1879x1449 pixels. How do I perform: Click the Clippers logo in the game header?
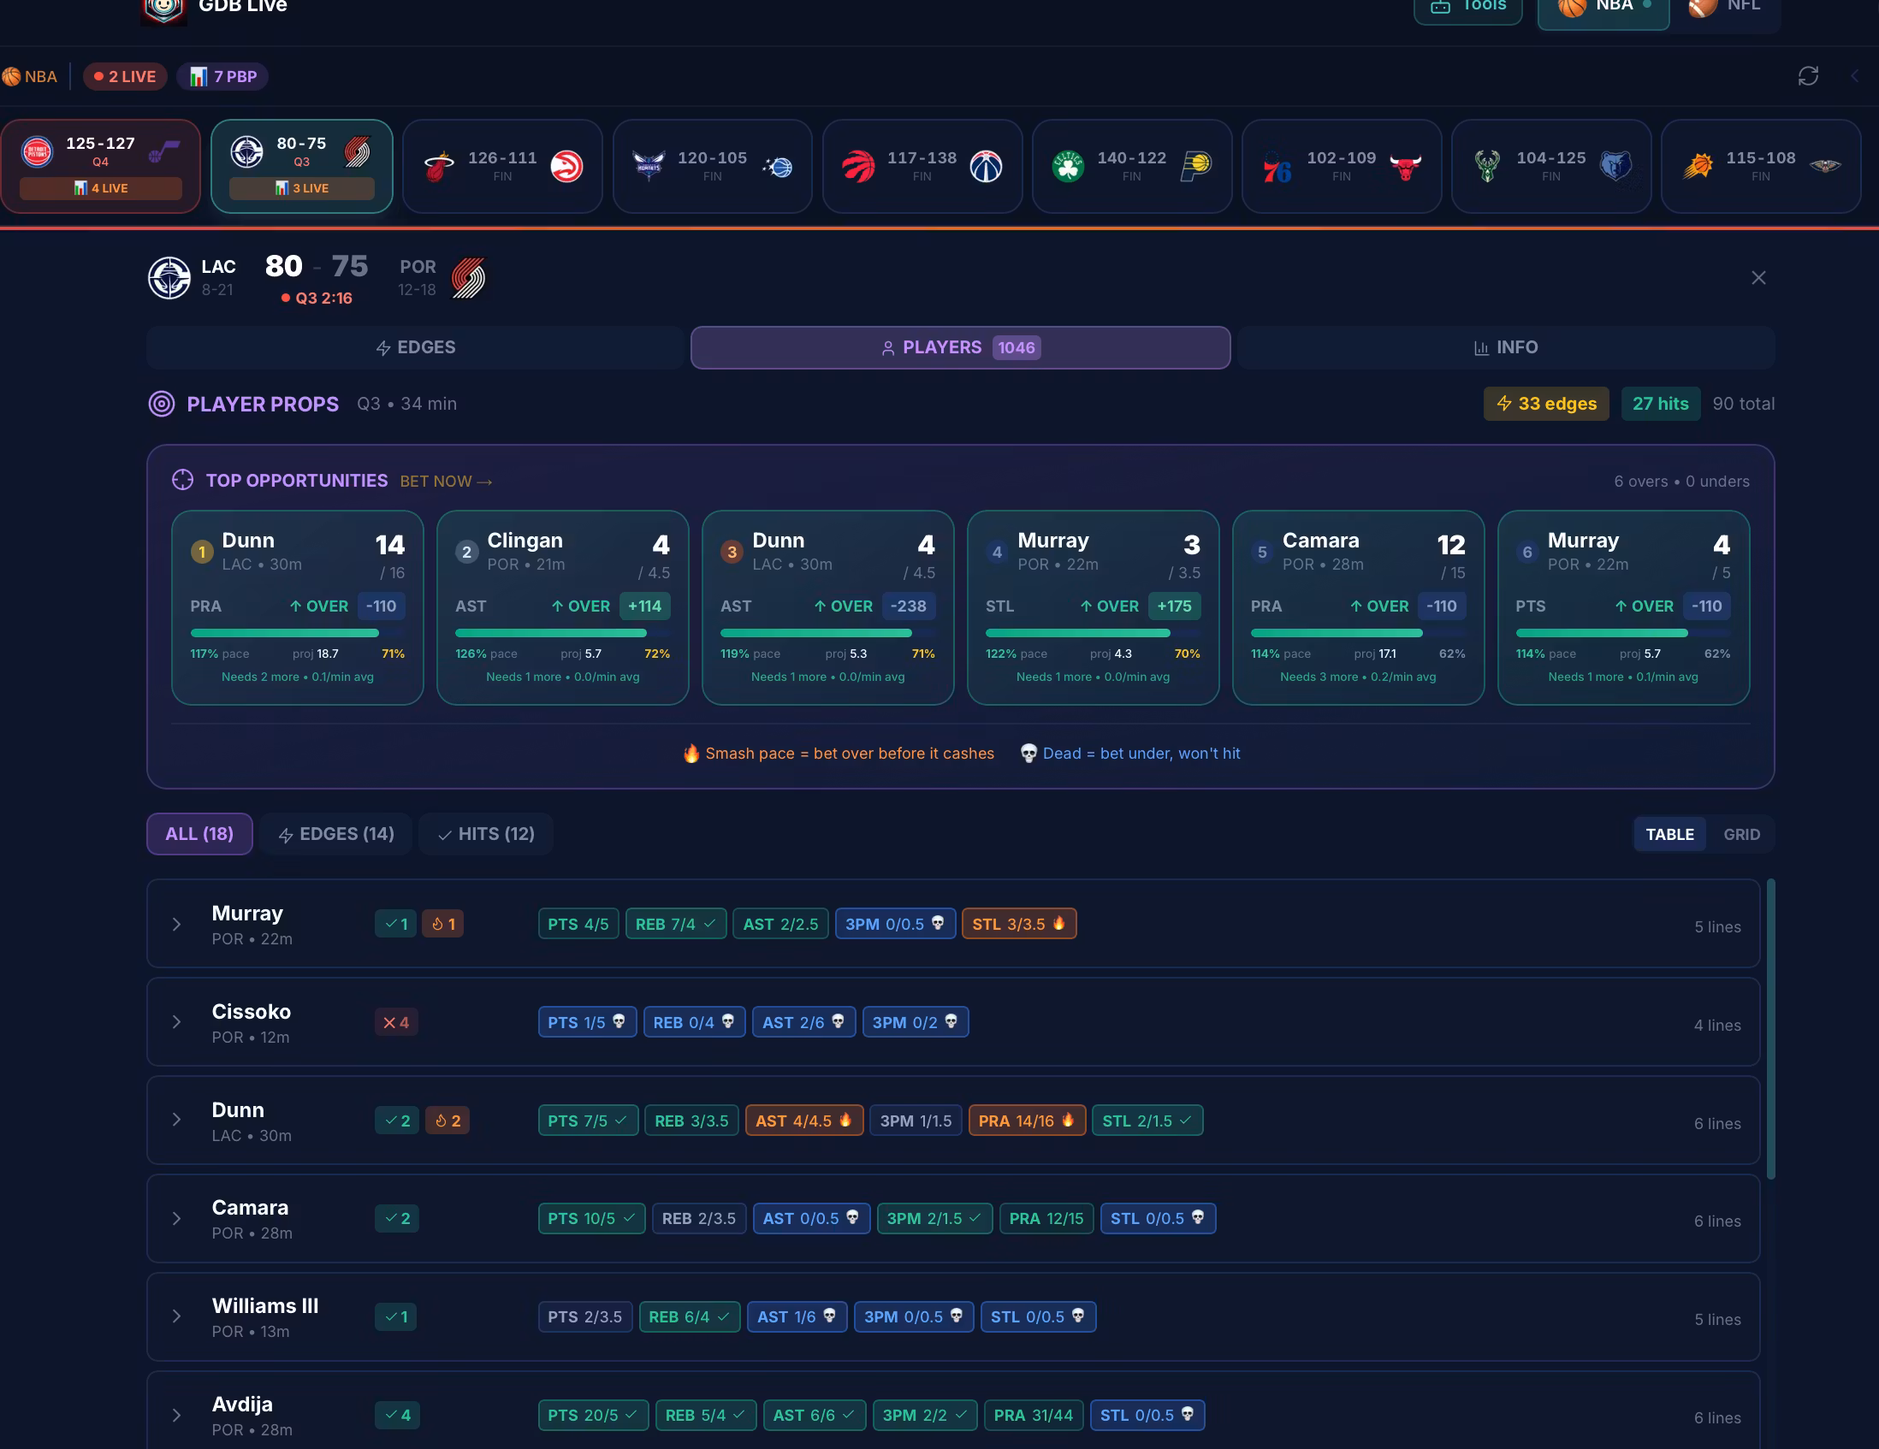pos(169,278)
